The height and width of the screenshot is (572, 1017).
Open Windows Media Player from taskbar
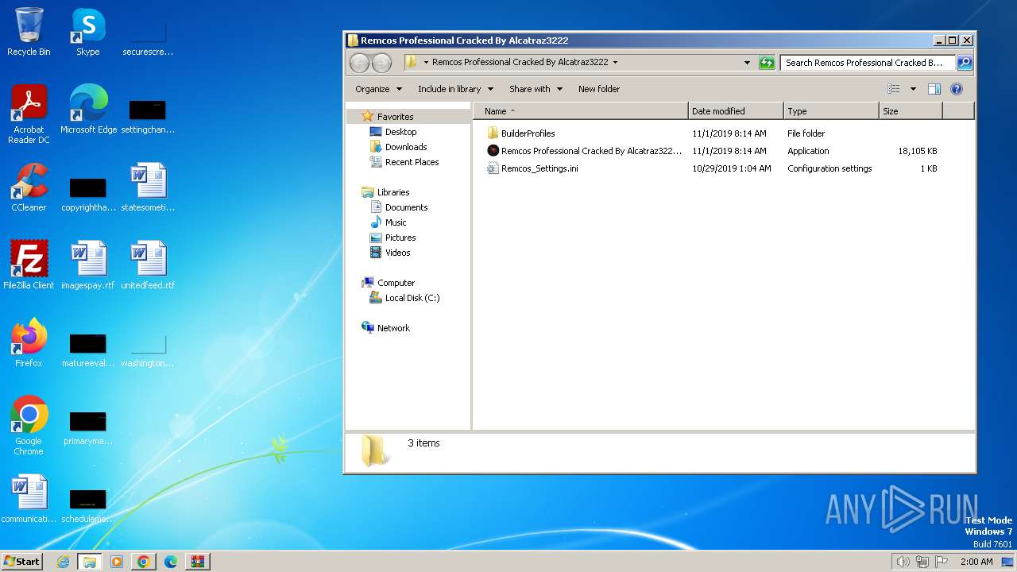click(117, 562)
